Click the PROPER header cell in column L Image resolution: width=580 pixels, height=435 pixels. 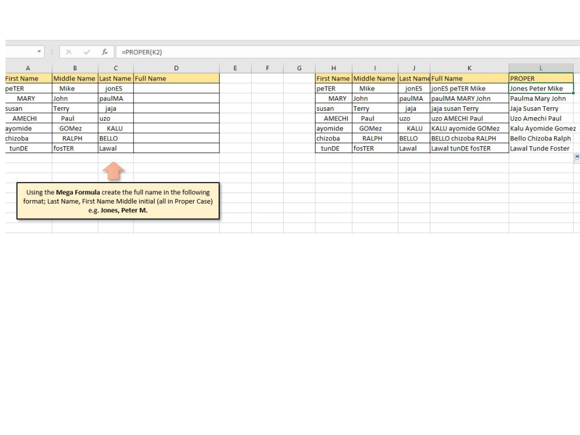(x=541, y=78)
